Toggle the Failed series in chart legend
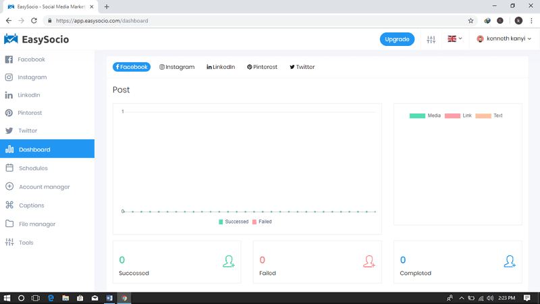540x304 pixels. click(x=262, y=222)
